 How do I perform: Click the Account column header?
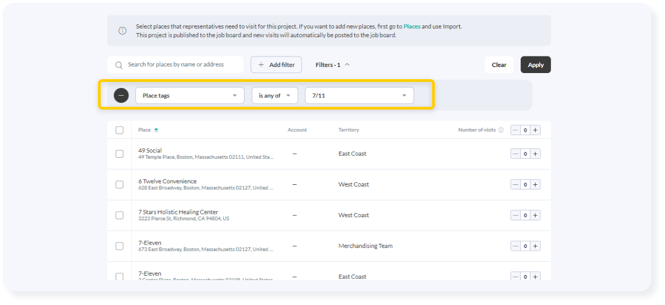tap(297, 130)
